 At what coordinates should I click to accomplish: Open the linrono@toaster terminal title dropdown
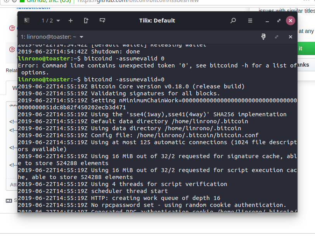52,37
